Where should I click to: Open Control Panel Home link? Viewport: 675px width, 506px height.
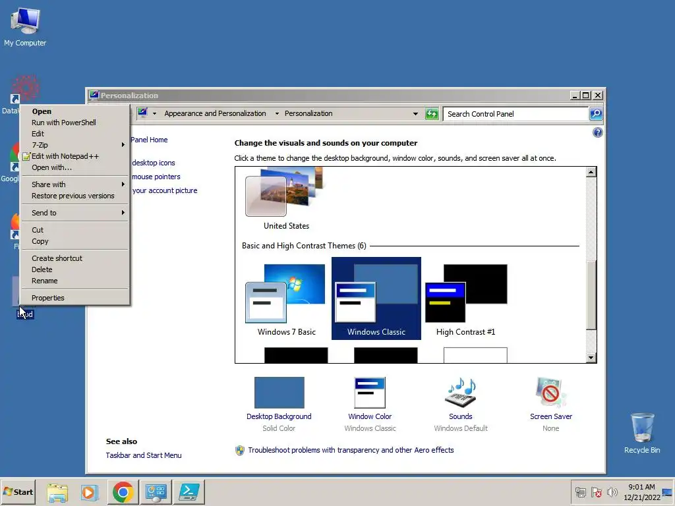coord(149,140)
